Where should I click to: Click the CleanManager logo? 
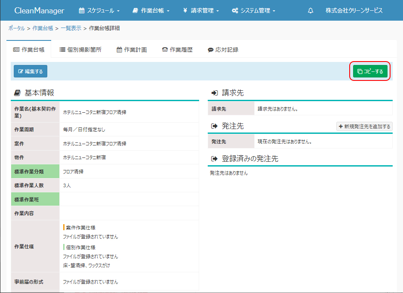[39, 11]
